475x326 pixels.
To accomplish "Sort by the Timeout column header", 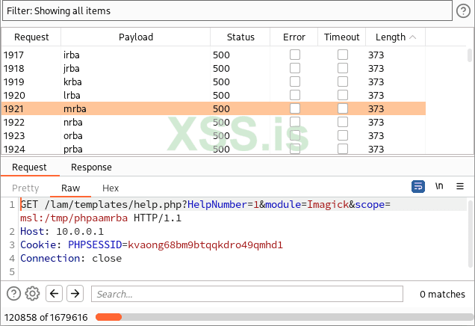I will [342, 37].
